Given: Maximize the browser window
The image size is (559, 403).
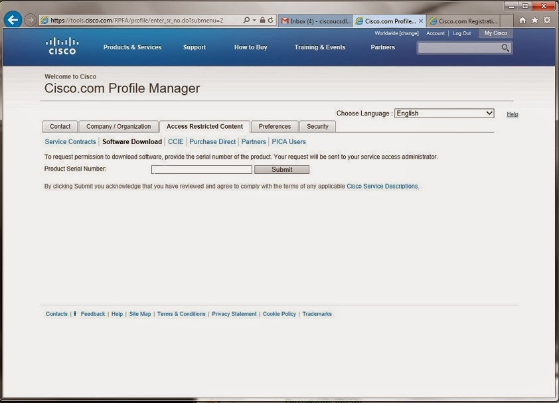Looking at the screenshot, I should pos(524,6).
